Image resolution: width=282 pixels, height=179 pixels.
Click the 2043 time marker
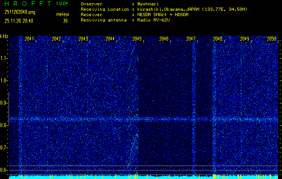point(83,39)
